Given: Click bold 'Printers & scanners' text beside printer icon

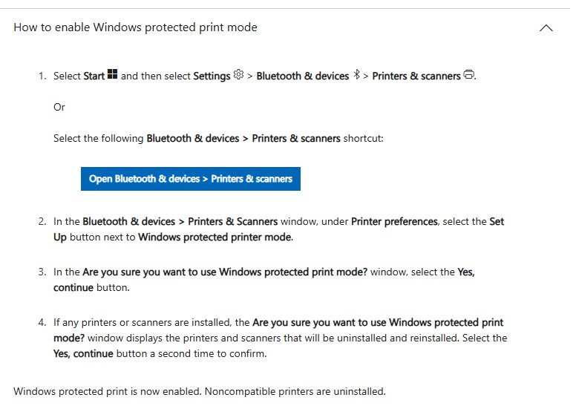Looking at the screenshot, I should click(416, 76).
